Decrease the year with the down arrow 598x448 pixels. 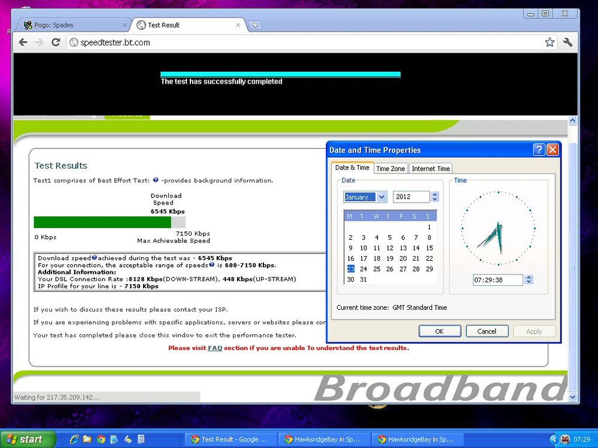pyautogui.click(x=435, y=199)
